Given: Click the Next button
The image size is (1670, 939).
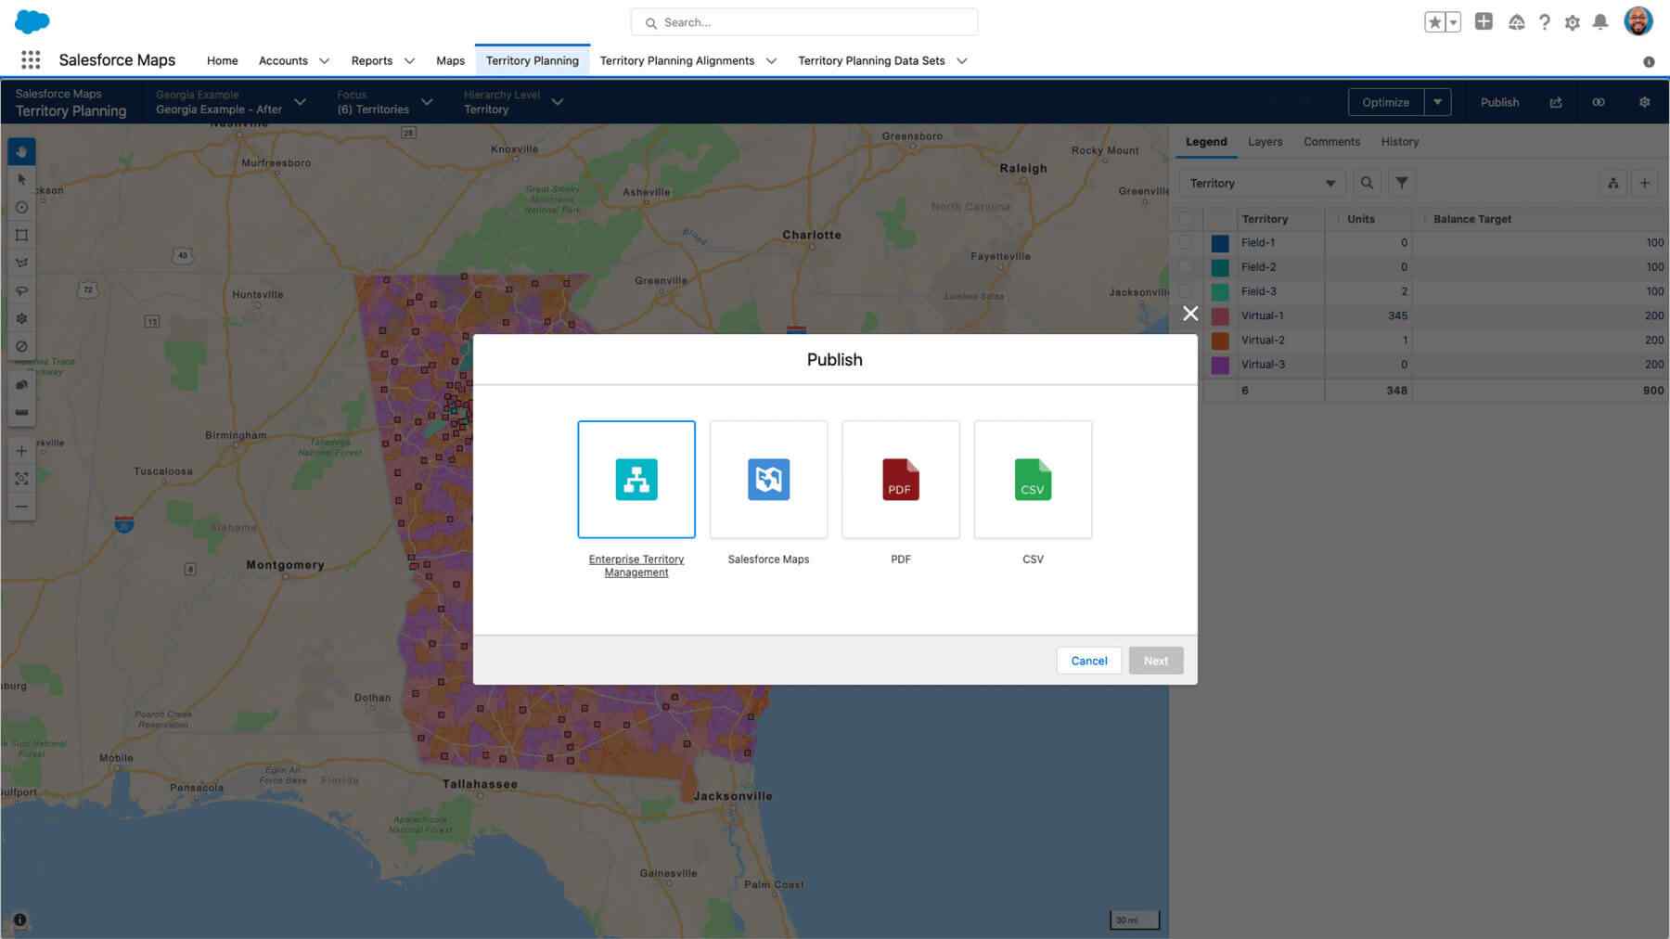Looking at the screenshot, I should point(1156,661).
